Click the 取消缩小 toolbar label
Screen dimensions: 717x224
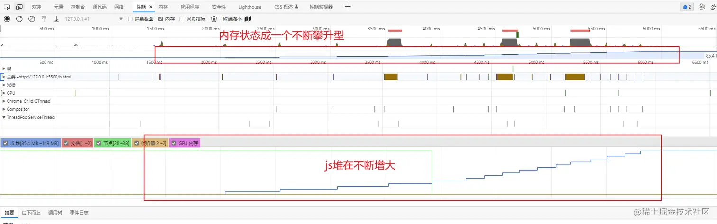232,19
